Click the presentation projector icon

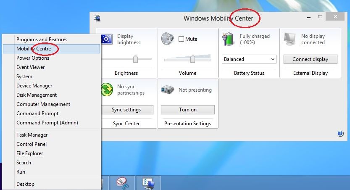(167, 90)
